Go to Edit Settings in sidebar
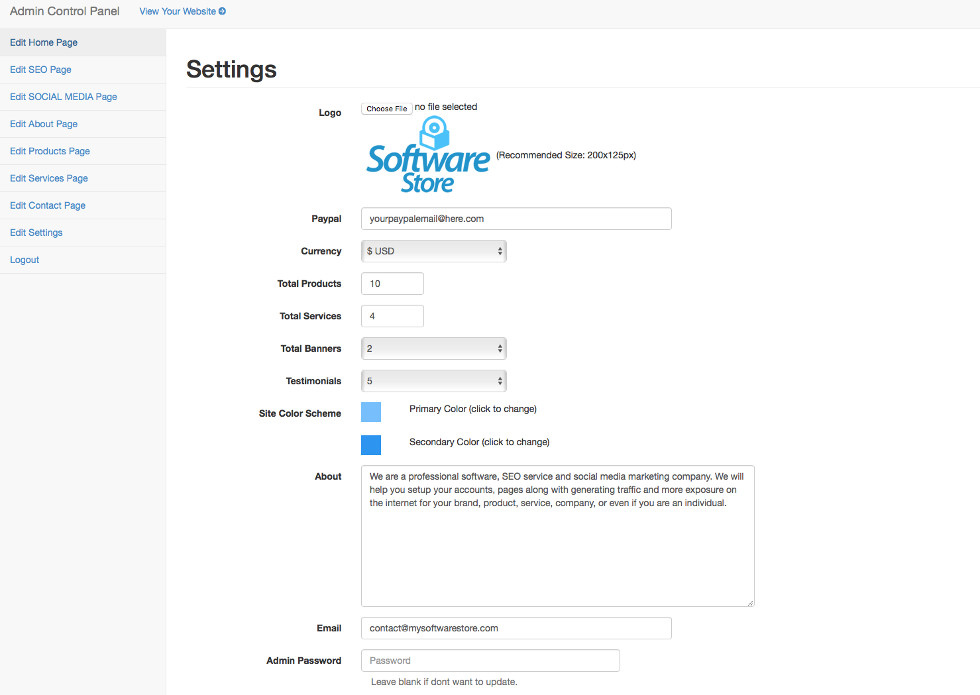 point(83,233)
